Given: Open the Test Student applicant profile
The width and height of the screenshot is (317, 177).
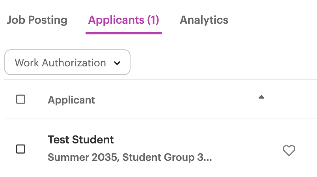Looking at the screenshot, I should pos(81,139).
